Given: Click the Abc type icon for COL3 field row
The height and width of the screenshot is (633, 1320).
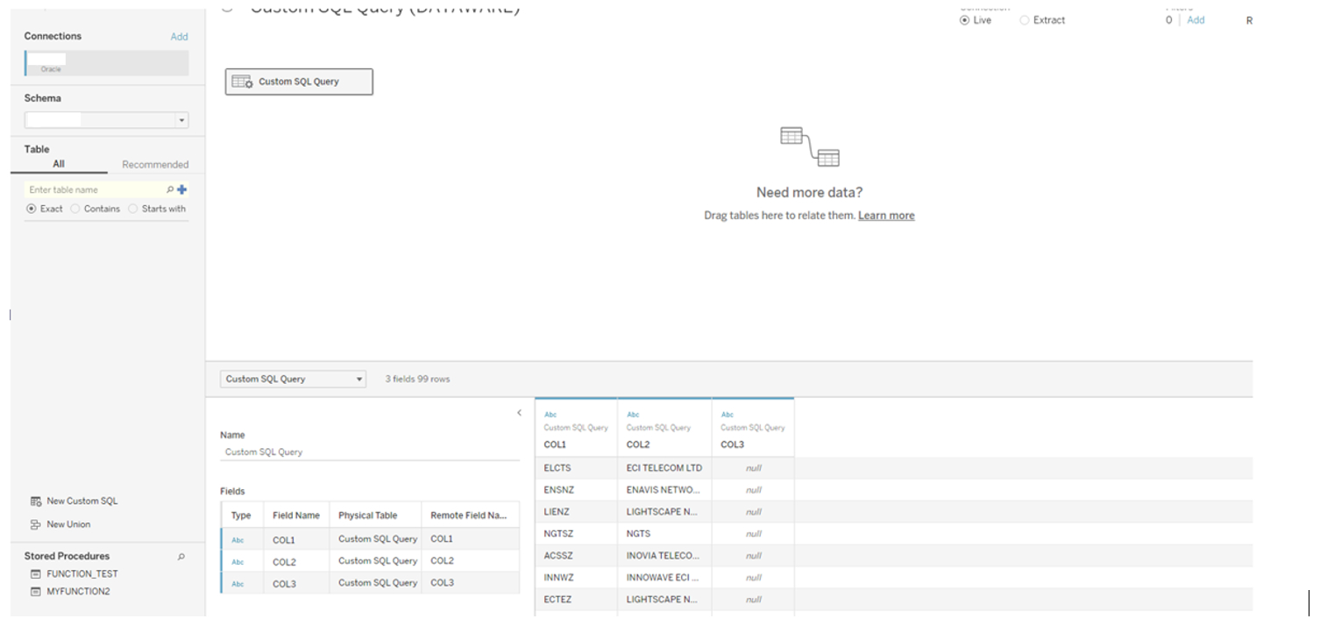Looking at the screenshot, I should [x=238, y=584].
